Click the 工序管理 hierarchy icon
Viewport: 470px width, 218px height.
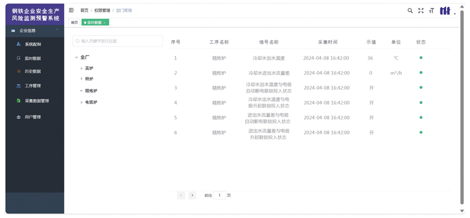18,86
